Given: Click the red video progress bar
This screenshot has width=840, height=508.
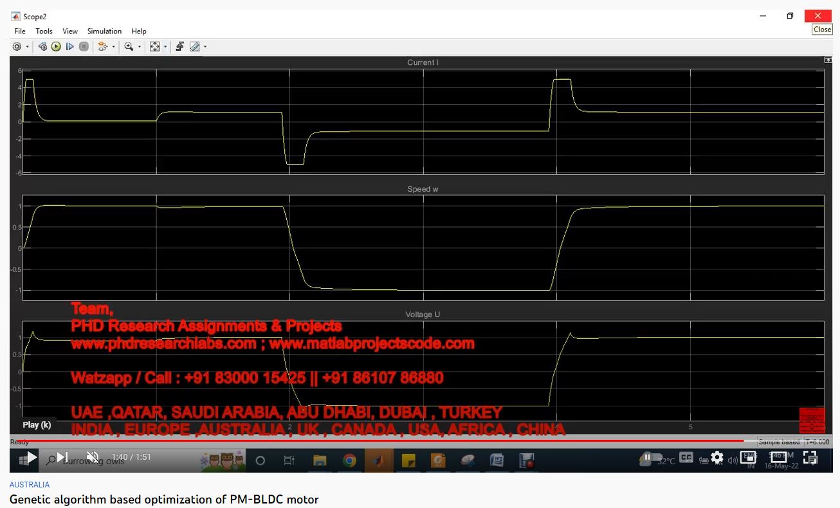Looking at the screenshot, I should [386, 441].
